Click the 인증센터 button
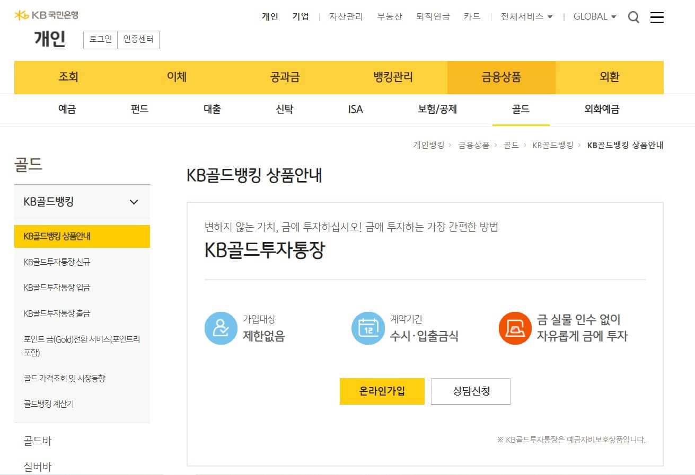The height and width of the screenshot is (475, 695). pyautogui.click(x=138, y=40)
